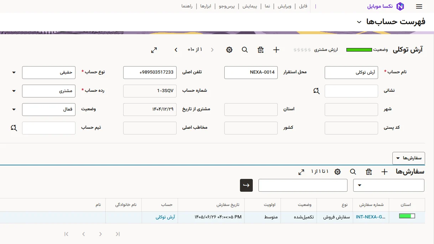Open the hamburger navigation menu
This screenshot has height=244, width=434.
coord(419,6)
